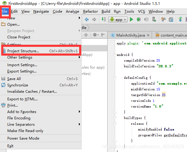Click the printer icon next to Print
The width and height of the screenshot is (187, 152).
click(x=3, y=105)
